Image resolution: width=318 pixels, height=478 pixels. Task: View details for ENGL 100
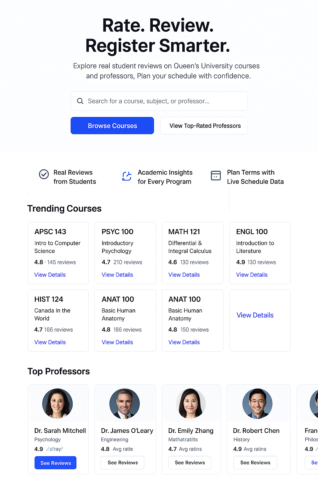coord(252,275)
